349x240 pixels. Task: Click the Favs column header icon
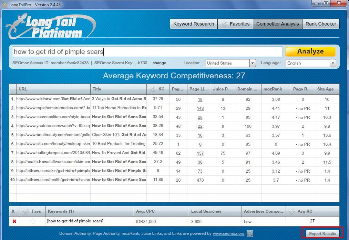click(25, 211)
